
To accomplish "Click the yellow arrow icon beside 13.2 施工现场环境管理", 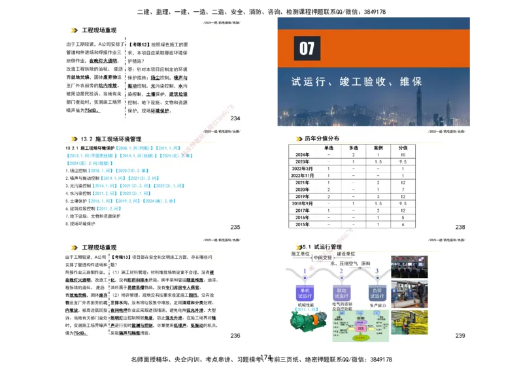I will click(x=74, y=139).
